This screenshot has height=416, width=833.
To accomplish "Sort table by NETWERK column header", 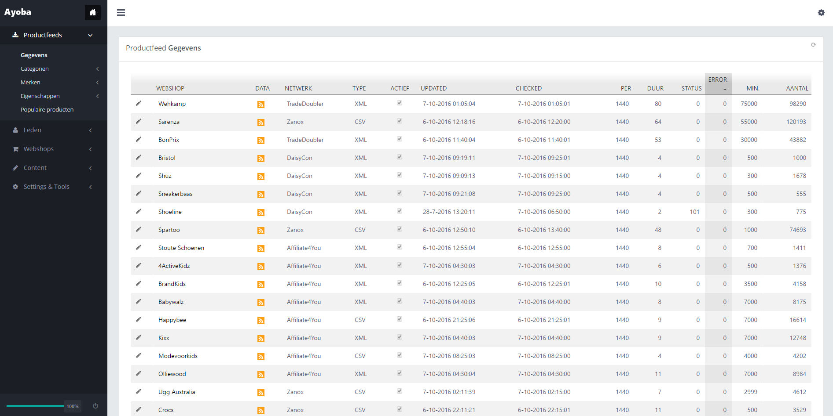I will tap(298, 88).
